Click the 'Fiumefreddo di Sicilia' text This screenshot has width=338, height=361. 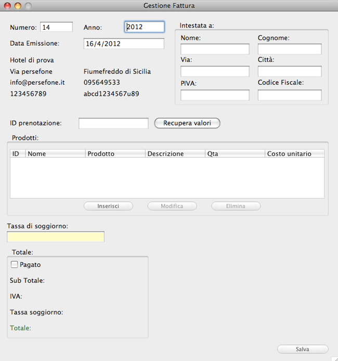[x=118, y=72]
